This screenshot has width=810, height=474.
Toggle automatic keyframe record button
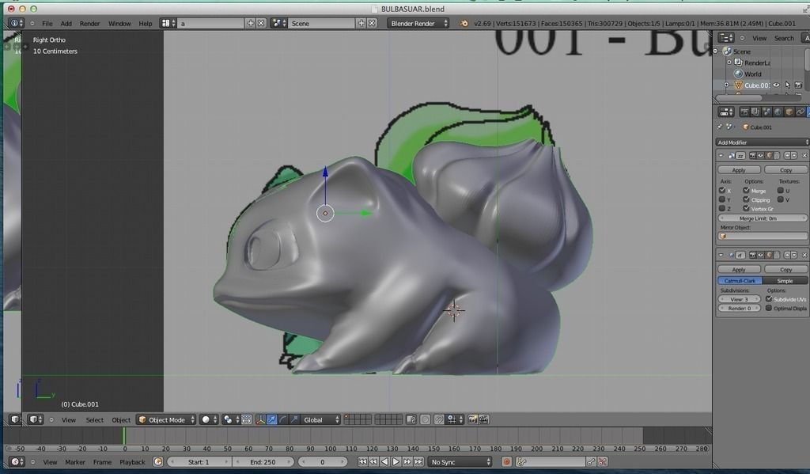coord(506,461)
